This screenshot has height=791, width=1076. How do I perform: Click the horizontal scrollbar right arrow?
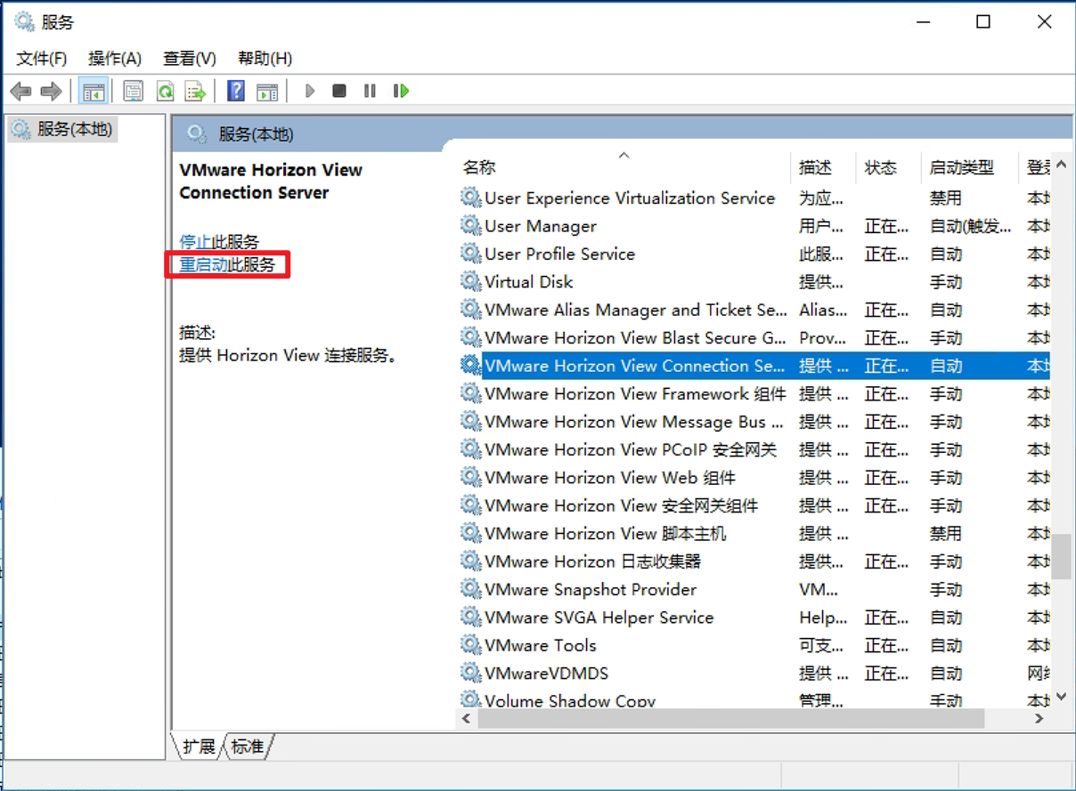[x=1039, y=718]
